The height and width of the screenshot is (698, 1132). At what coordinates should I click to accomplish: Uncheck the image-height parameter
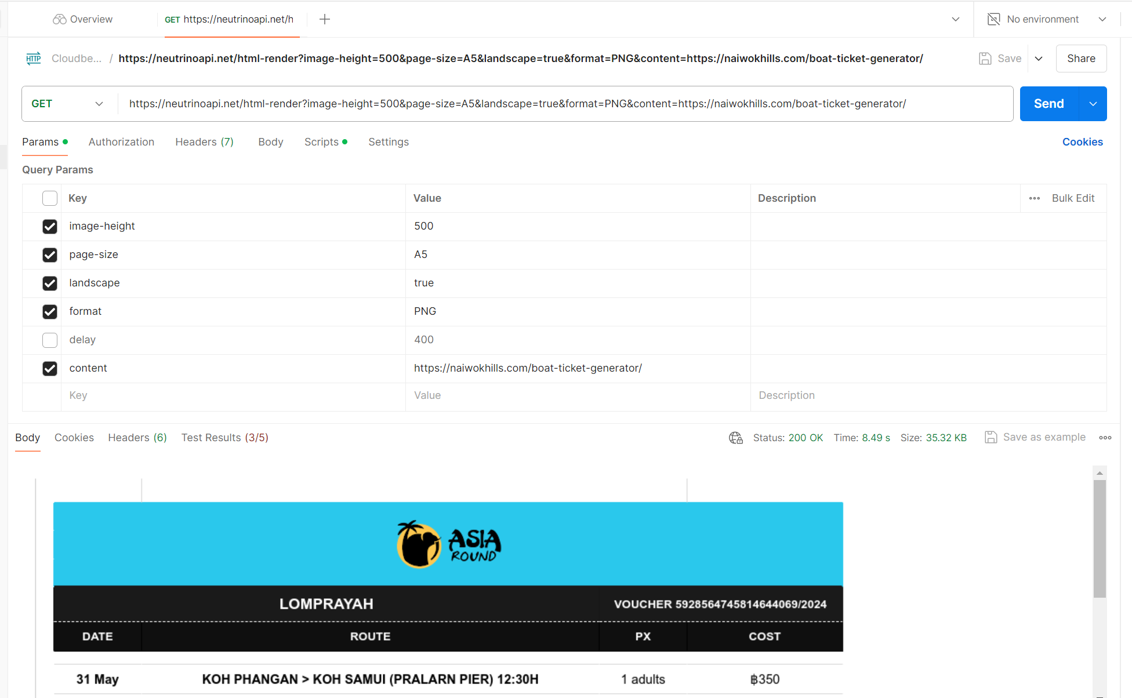click(x=50, y=227)
